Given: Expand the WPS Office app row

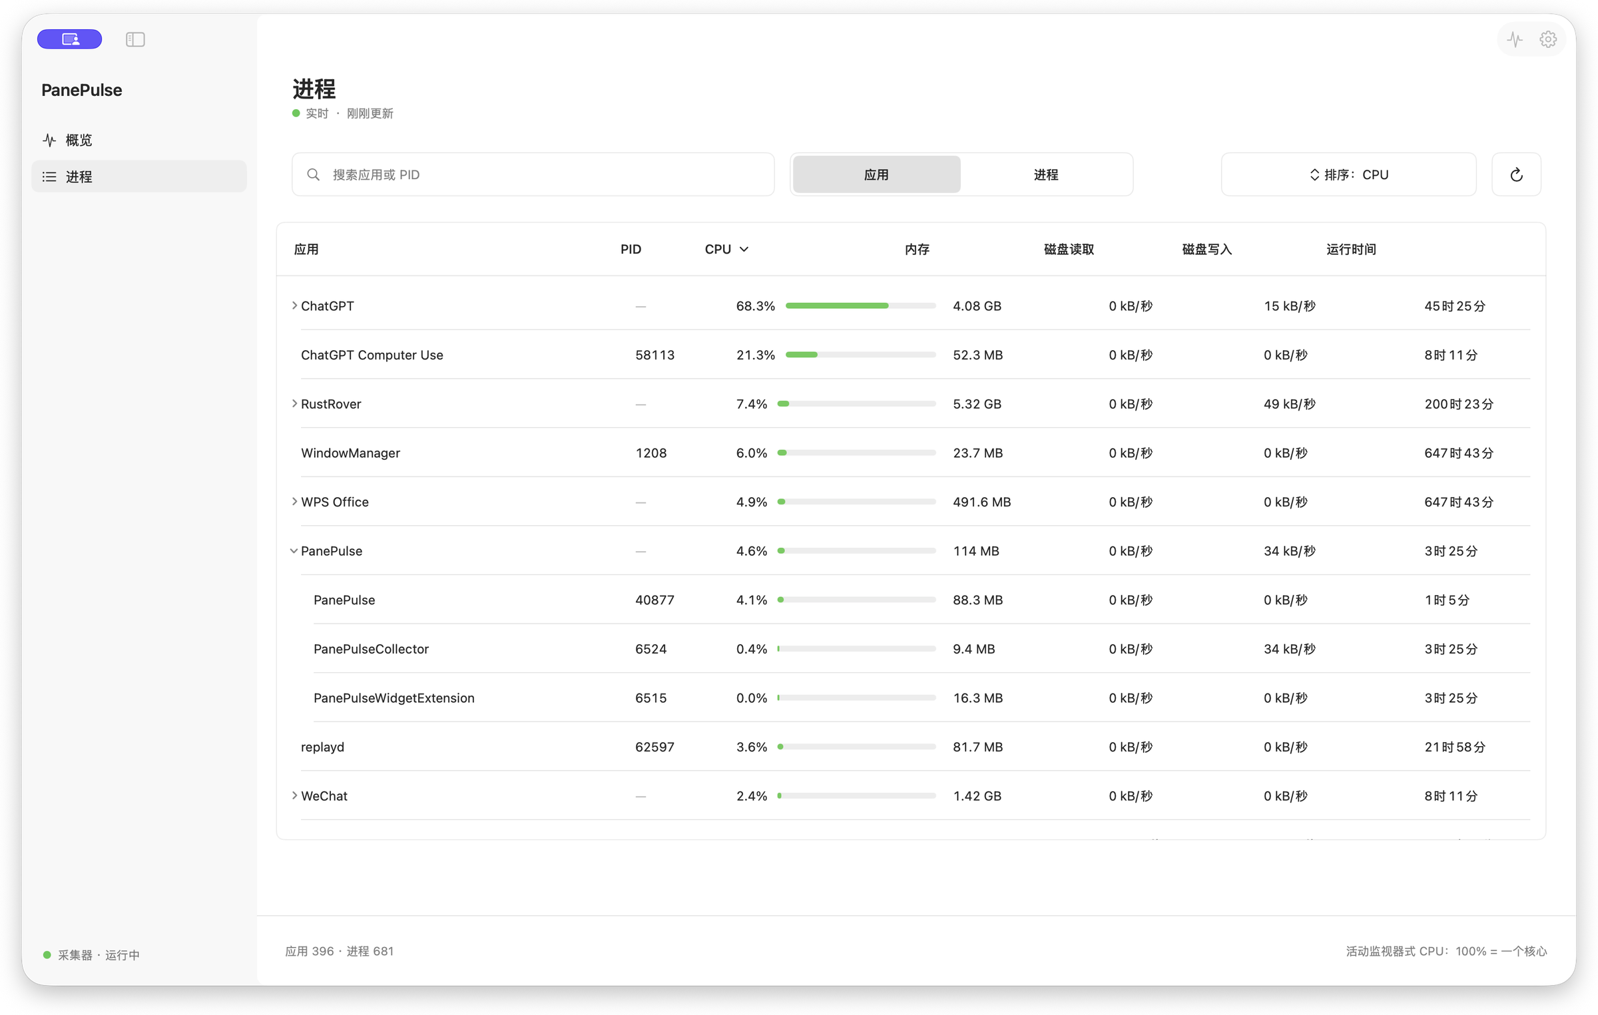Looking at the screenshot, I should (294, 501).
